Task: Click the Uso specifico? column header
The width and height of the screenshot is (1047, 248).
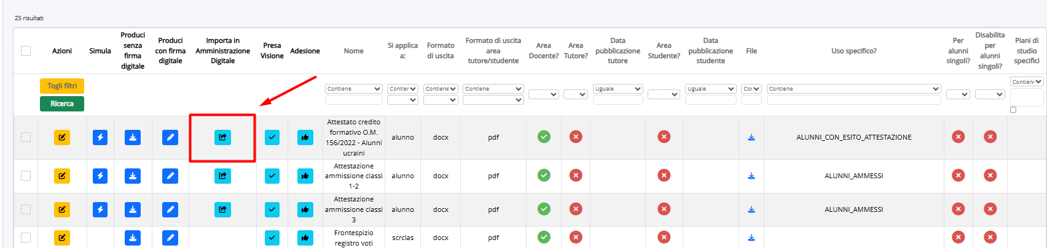Action: tap(854, 51)
